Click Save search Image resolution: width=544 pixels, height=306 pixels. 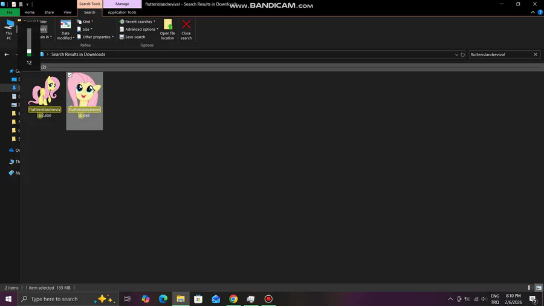pyautogui.click(x=132, y=37)
